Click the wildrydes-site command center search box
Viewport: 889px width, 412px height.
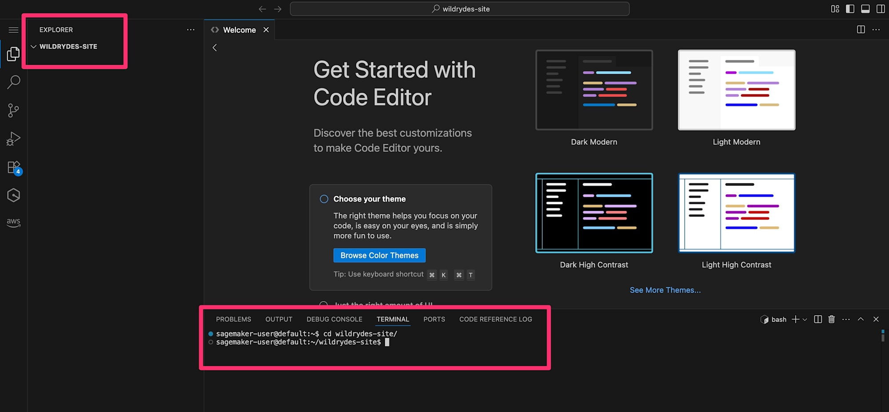click(460, 9)
